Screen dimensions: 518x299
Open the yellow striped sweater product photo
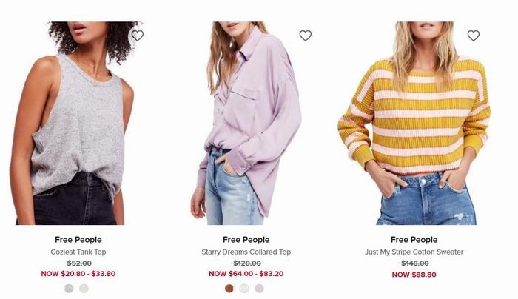coord(414,124)
